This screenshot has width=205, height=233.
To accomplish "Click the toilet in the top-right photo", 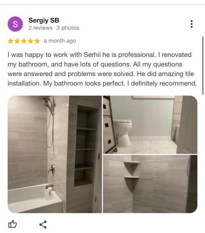I will (x=123, y=132).
